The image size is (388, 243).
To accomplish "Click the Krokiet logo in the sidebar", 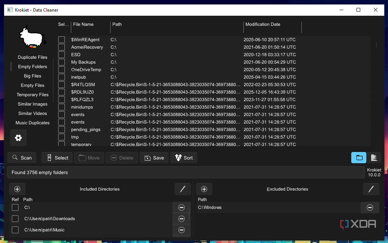I will (x=33, y=37).
